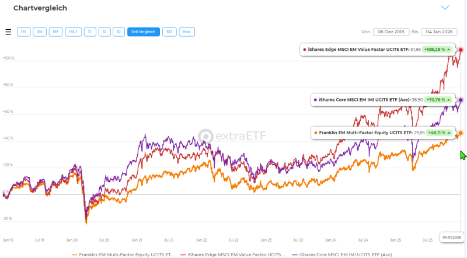
Task: Click the purple Core EM IMI endpoint marker
Action: [461, 100]
